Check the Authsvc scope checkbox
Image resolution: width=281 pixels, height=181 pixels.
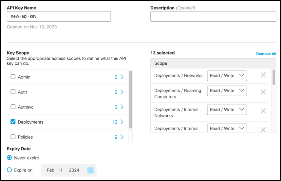(13, 107)
